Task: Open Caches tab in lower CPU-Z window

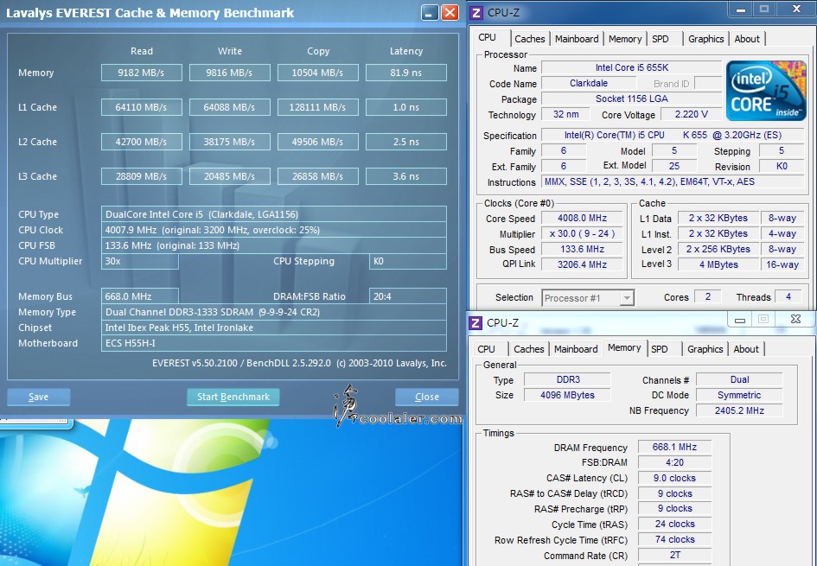Action: point(528,349)
